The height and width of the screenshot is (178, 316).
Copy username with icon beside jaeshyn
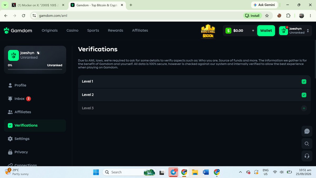(x=38, y=53)
